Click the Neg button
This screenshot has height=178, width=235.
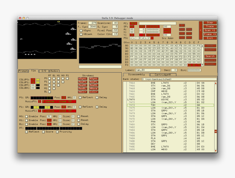[x=189, y=29]
